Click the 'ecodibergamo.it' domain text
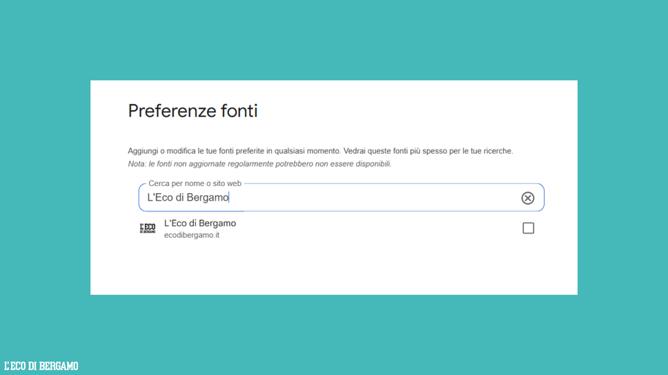668x375 pixels. (192, 235)
